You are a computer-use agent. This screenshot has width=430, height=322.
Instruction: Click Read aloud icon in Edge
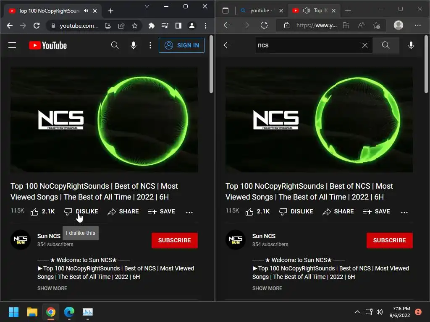pyautogui.click(x=361, y=25)
